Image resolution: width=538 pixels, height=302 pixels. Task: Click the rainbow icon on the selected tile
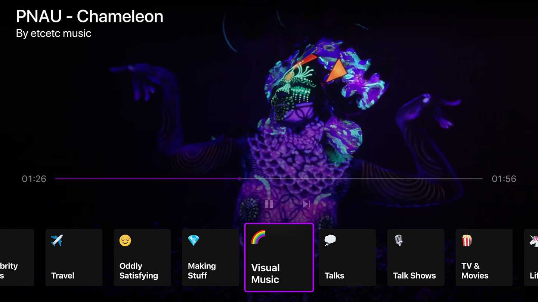click(258, 237)
